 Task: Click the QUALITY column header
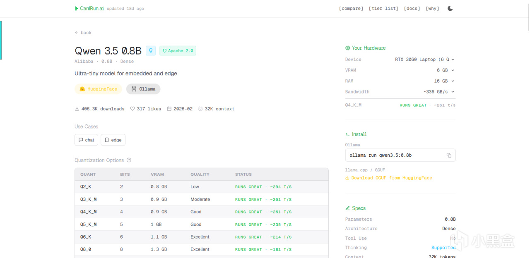200,174
